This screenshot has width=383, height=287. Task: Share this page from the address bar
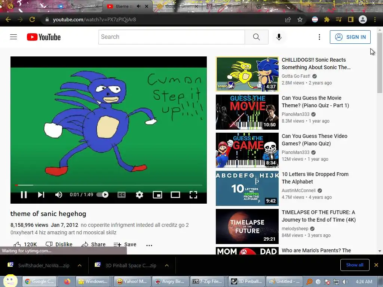pyautogui.click(x=288, y=19)
